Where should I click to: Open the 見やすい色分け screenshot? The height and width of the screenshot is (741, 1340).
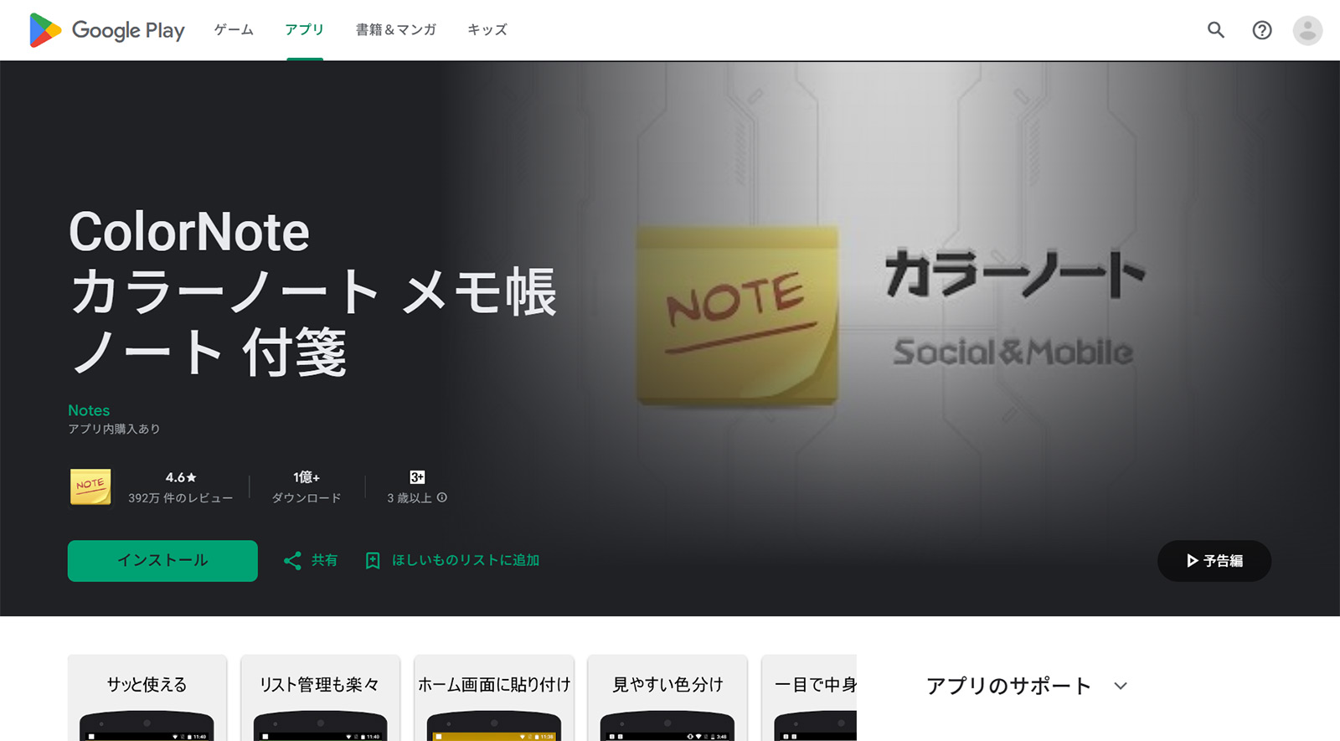point(667,698)
